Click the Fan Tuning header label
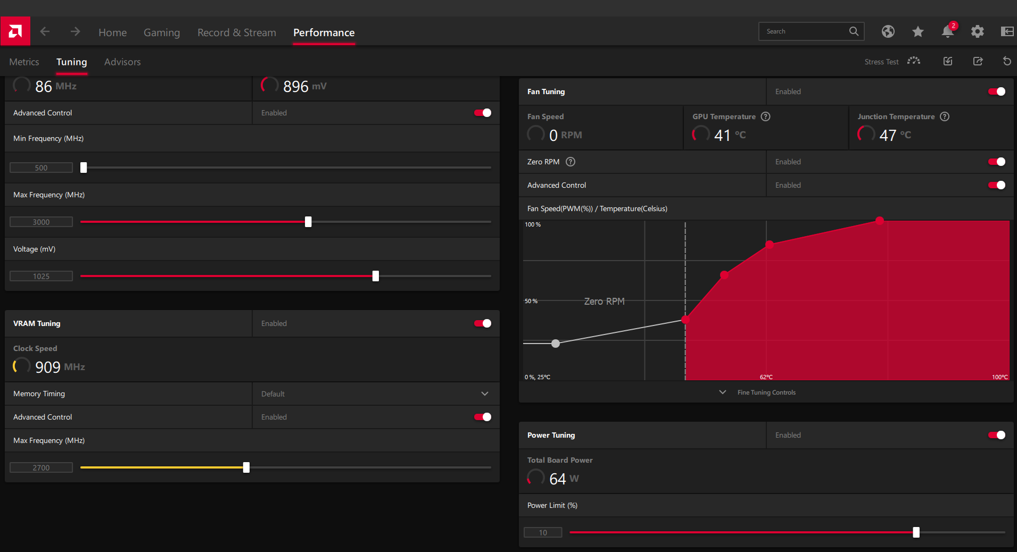 546,91
